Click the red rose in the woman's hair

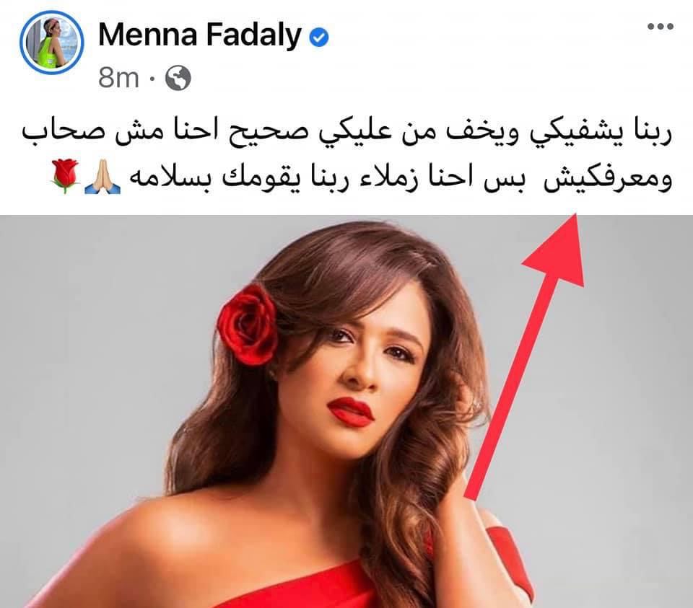248,325
